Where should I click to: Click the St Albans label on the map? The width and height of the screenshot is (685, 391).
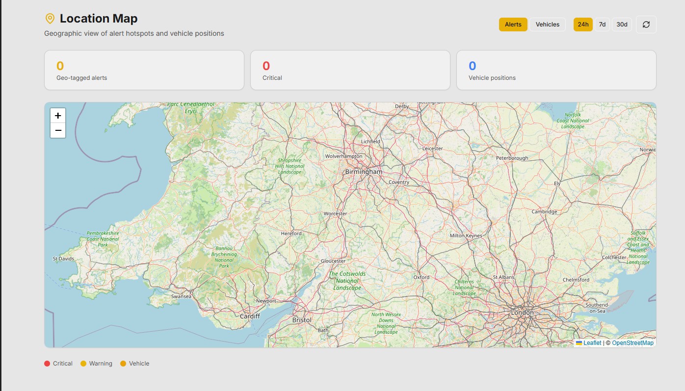click(x=504, y=277)
